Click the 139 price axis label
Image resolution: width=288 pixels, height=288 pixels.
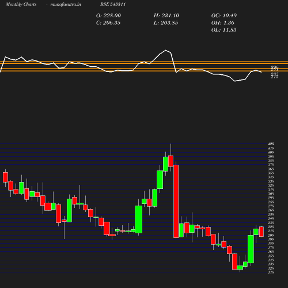(271, 264)
